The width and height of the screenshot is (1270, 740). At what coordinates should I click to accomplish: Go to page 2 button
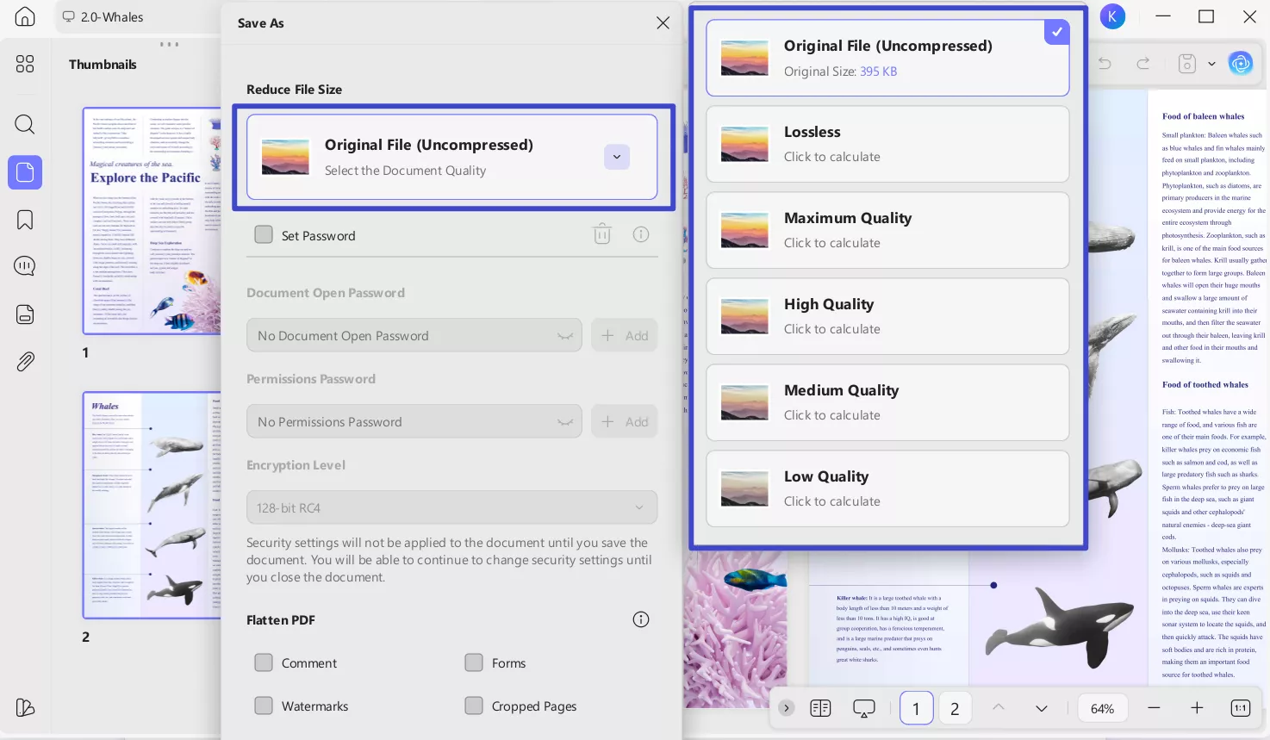coord(955,708)
